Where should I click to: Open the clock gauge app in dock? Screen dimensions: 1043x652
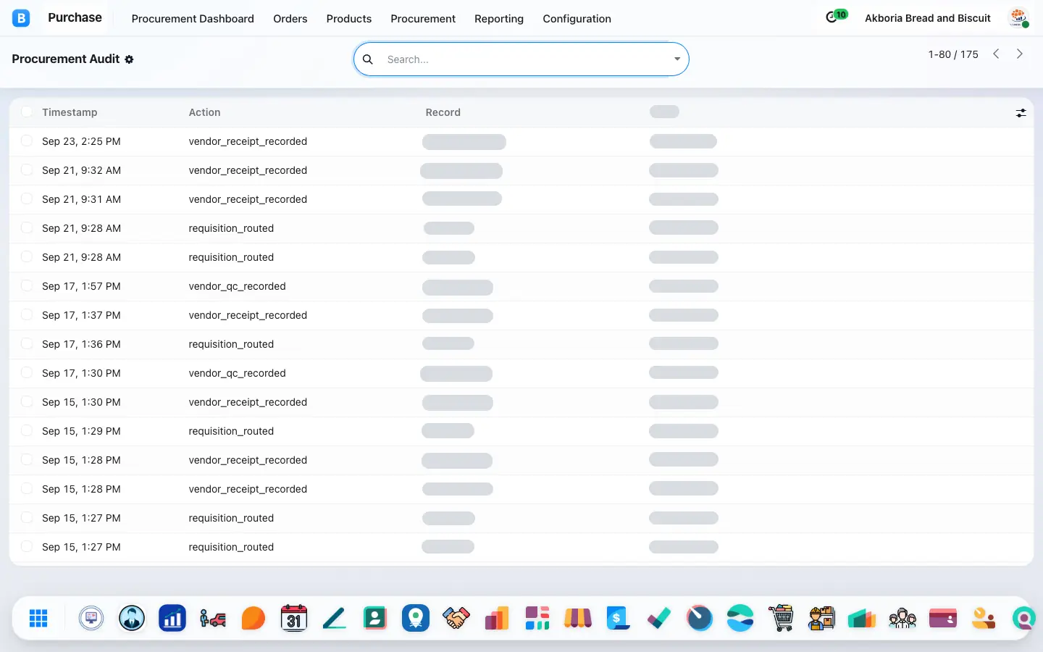point(700,619)
